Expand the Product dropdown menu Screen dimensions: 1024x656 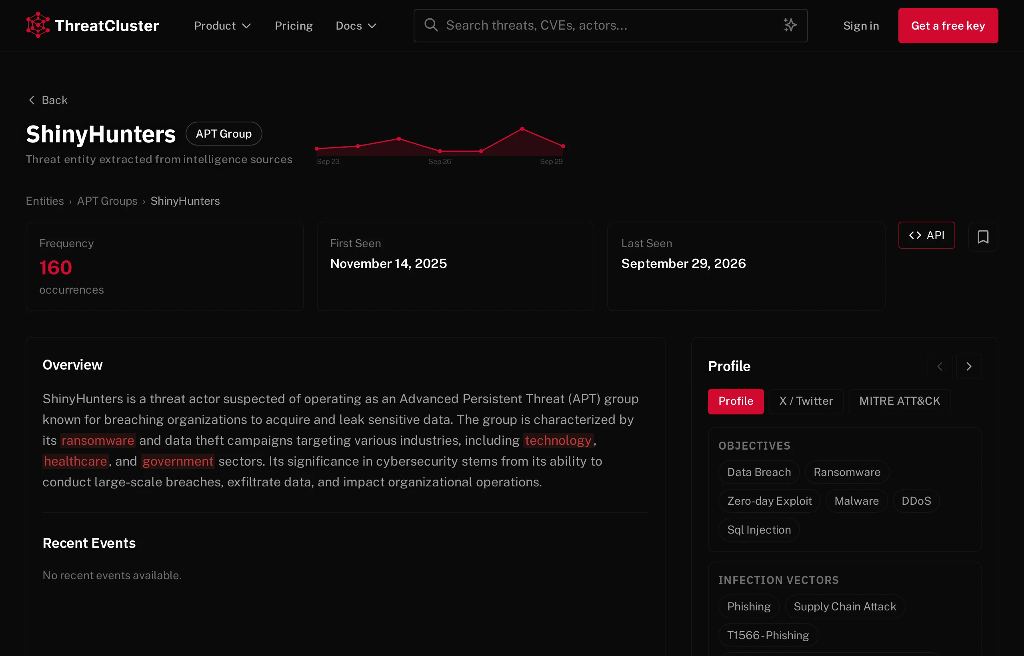(222, 26)
